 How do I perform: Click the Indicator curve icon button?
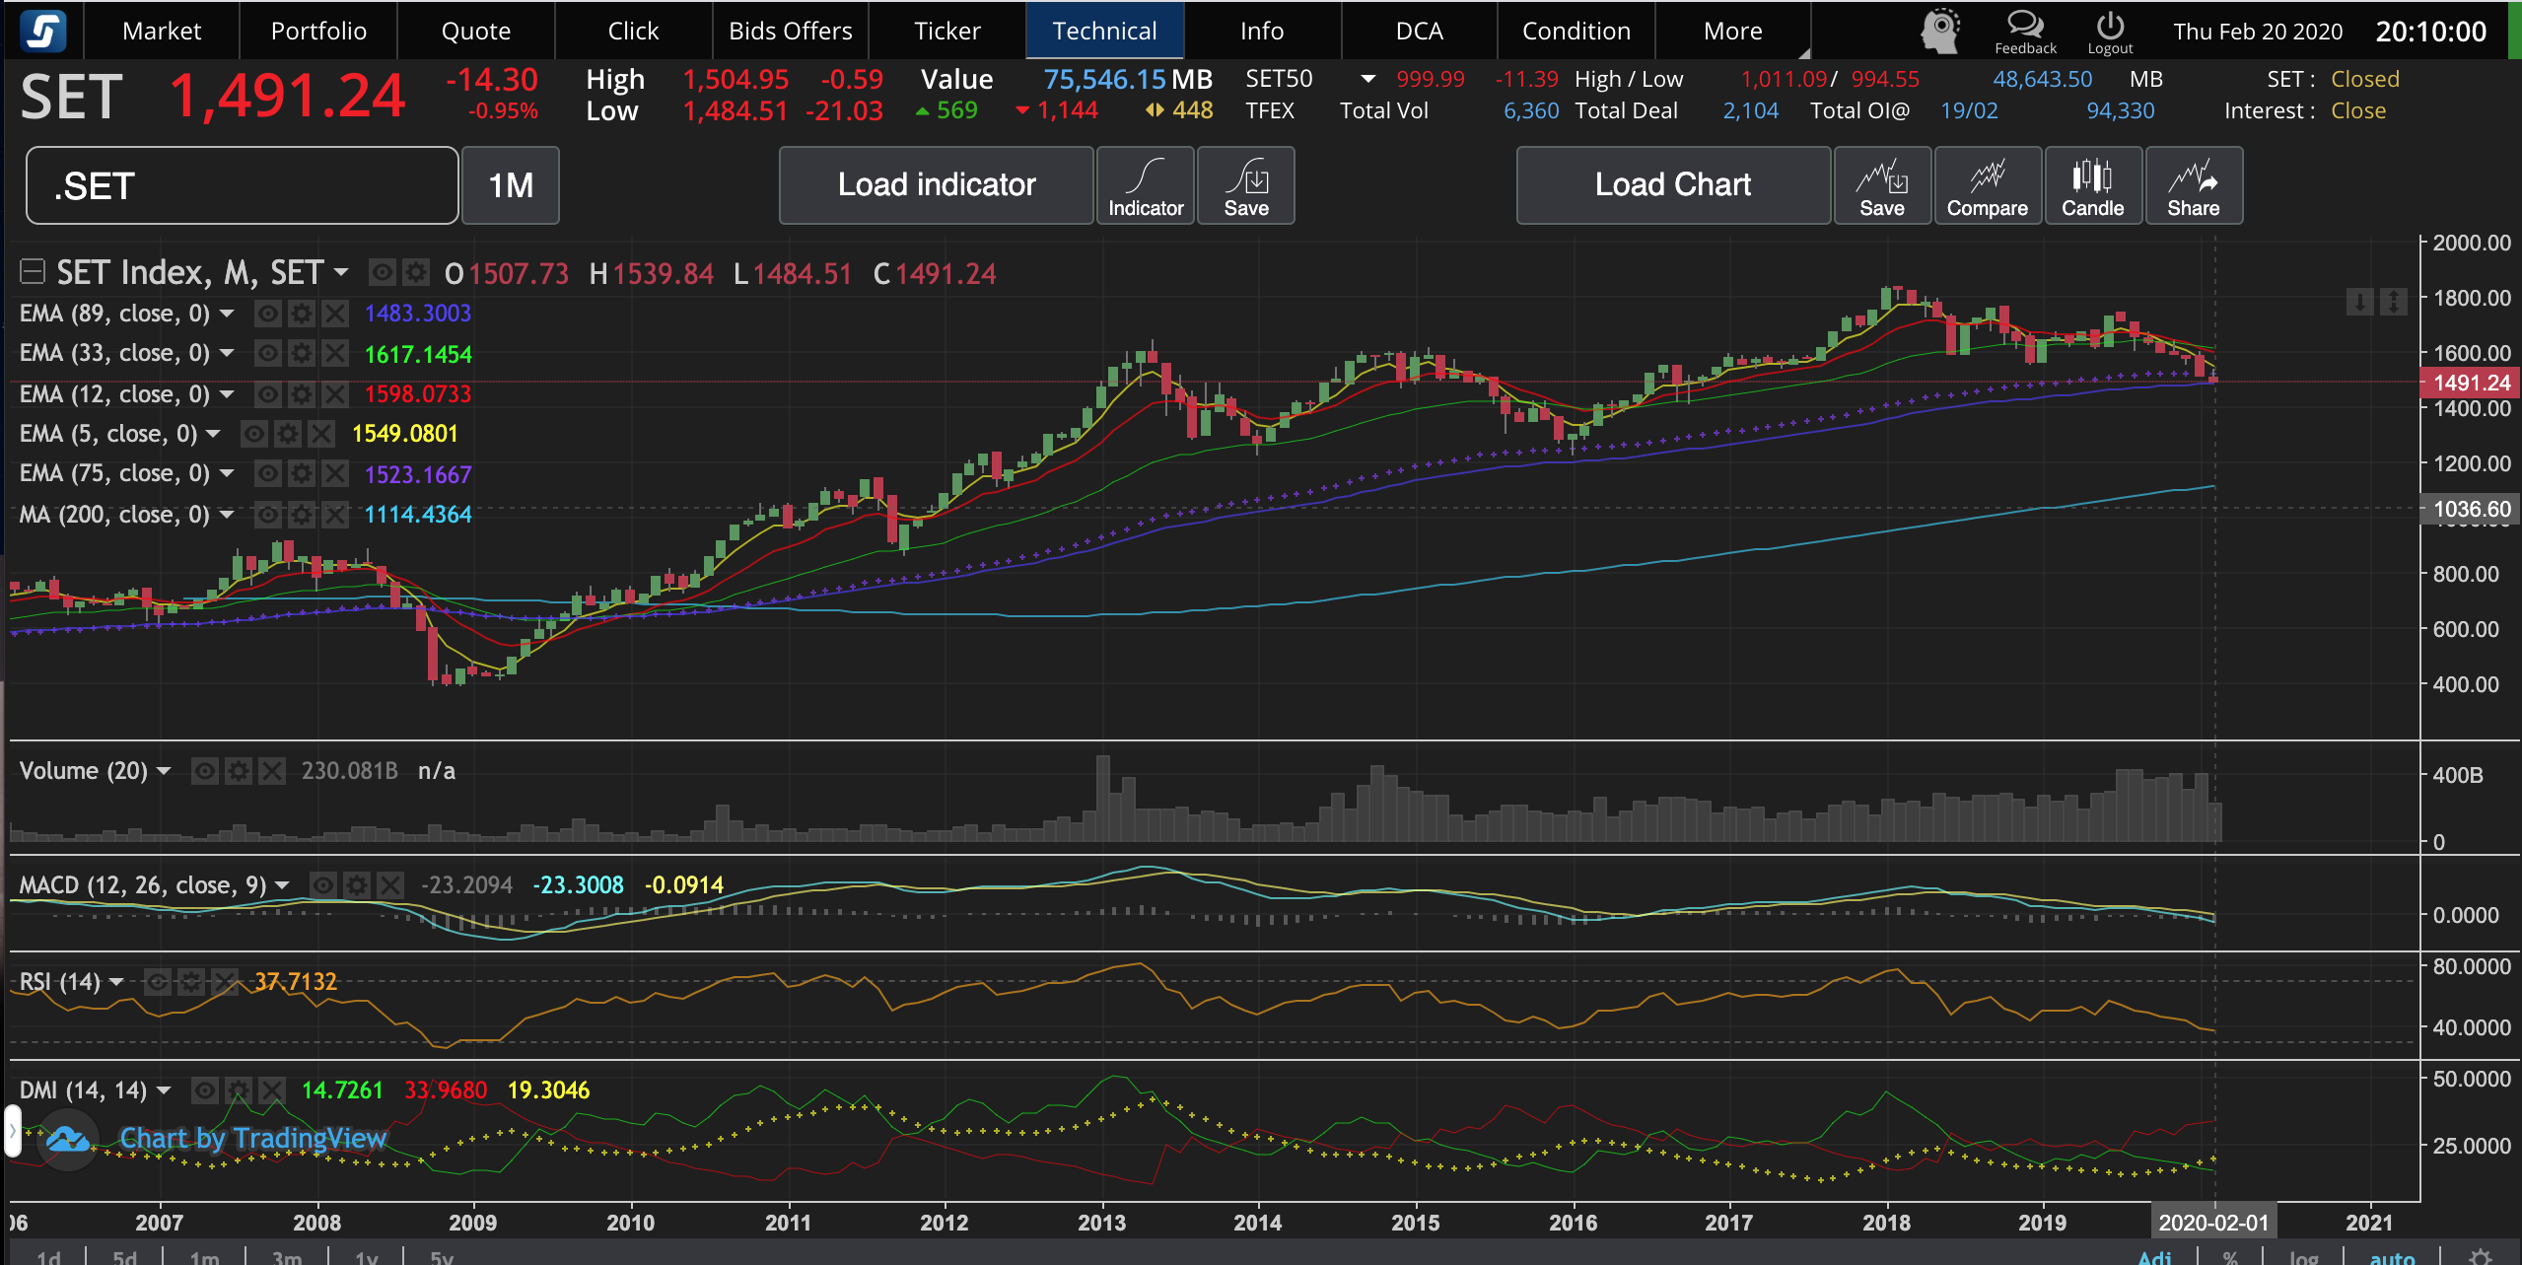pyautogui.click(x=1145, y=185)
